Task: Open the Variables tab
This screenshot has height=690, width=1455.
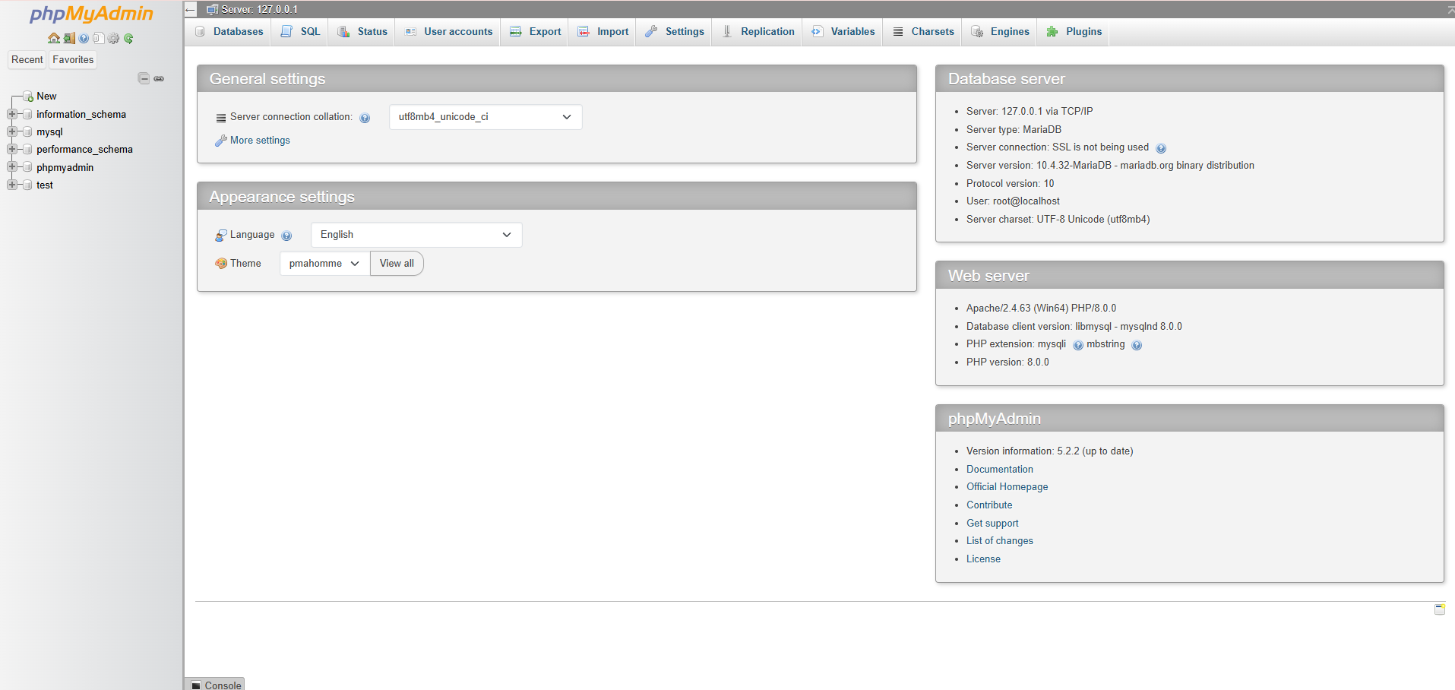Action: (843, 32)
